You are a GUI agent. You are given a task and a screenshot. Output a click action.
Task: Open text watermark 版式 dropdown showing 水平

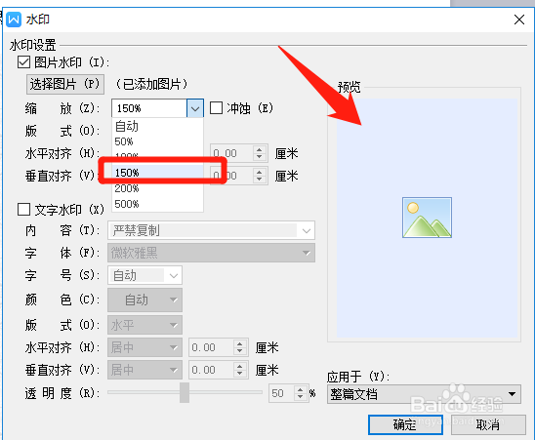pos(145,325)
